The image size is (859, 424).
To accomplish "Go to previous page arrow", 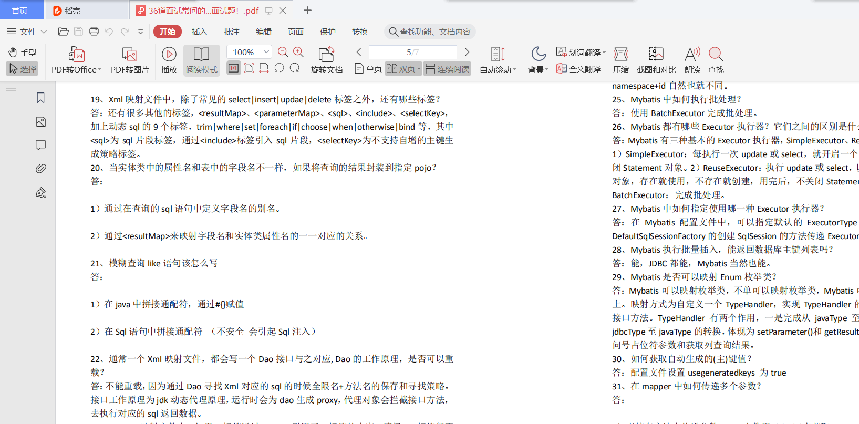I will pyautogui.click(x=359, y=52).
